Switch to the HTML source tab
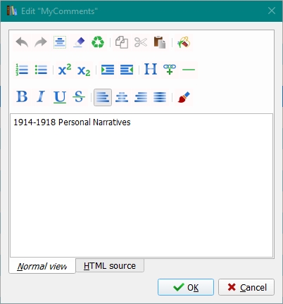Viewport: 283px width, 304px height. pyautogui.click(x=110, y=266)
